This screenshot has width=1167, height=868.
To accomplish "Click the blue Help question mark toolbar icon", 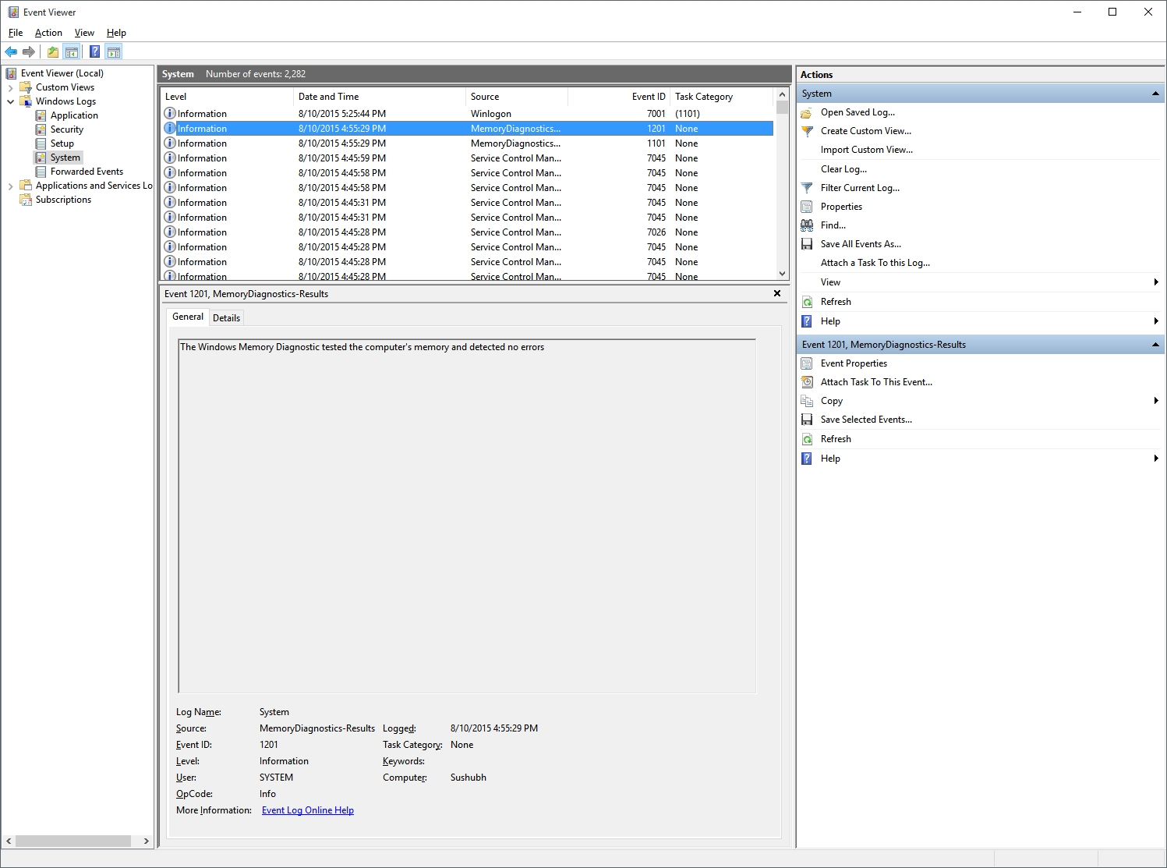I will click(x=94, y=52).
